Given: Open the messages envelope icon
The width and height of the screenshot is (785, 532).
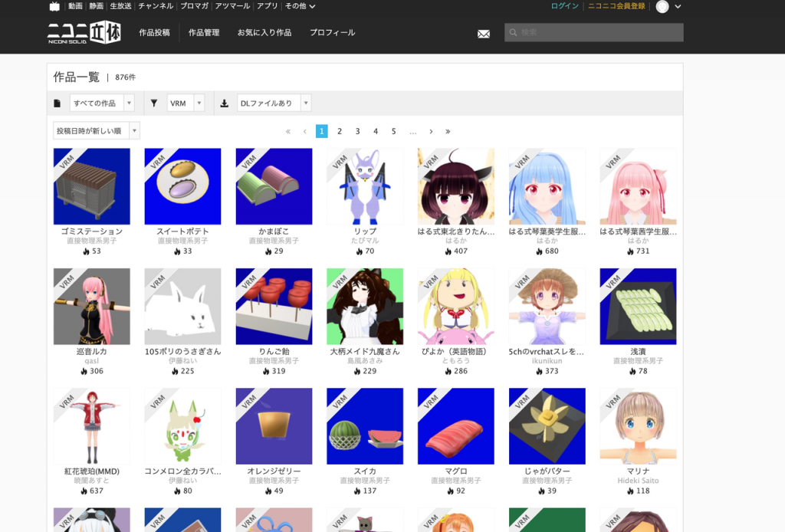Looking at the screenshot, I should (x=484, y=34).
